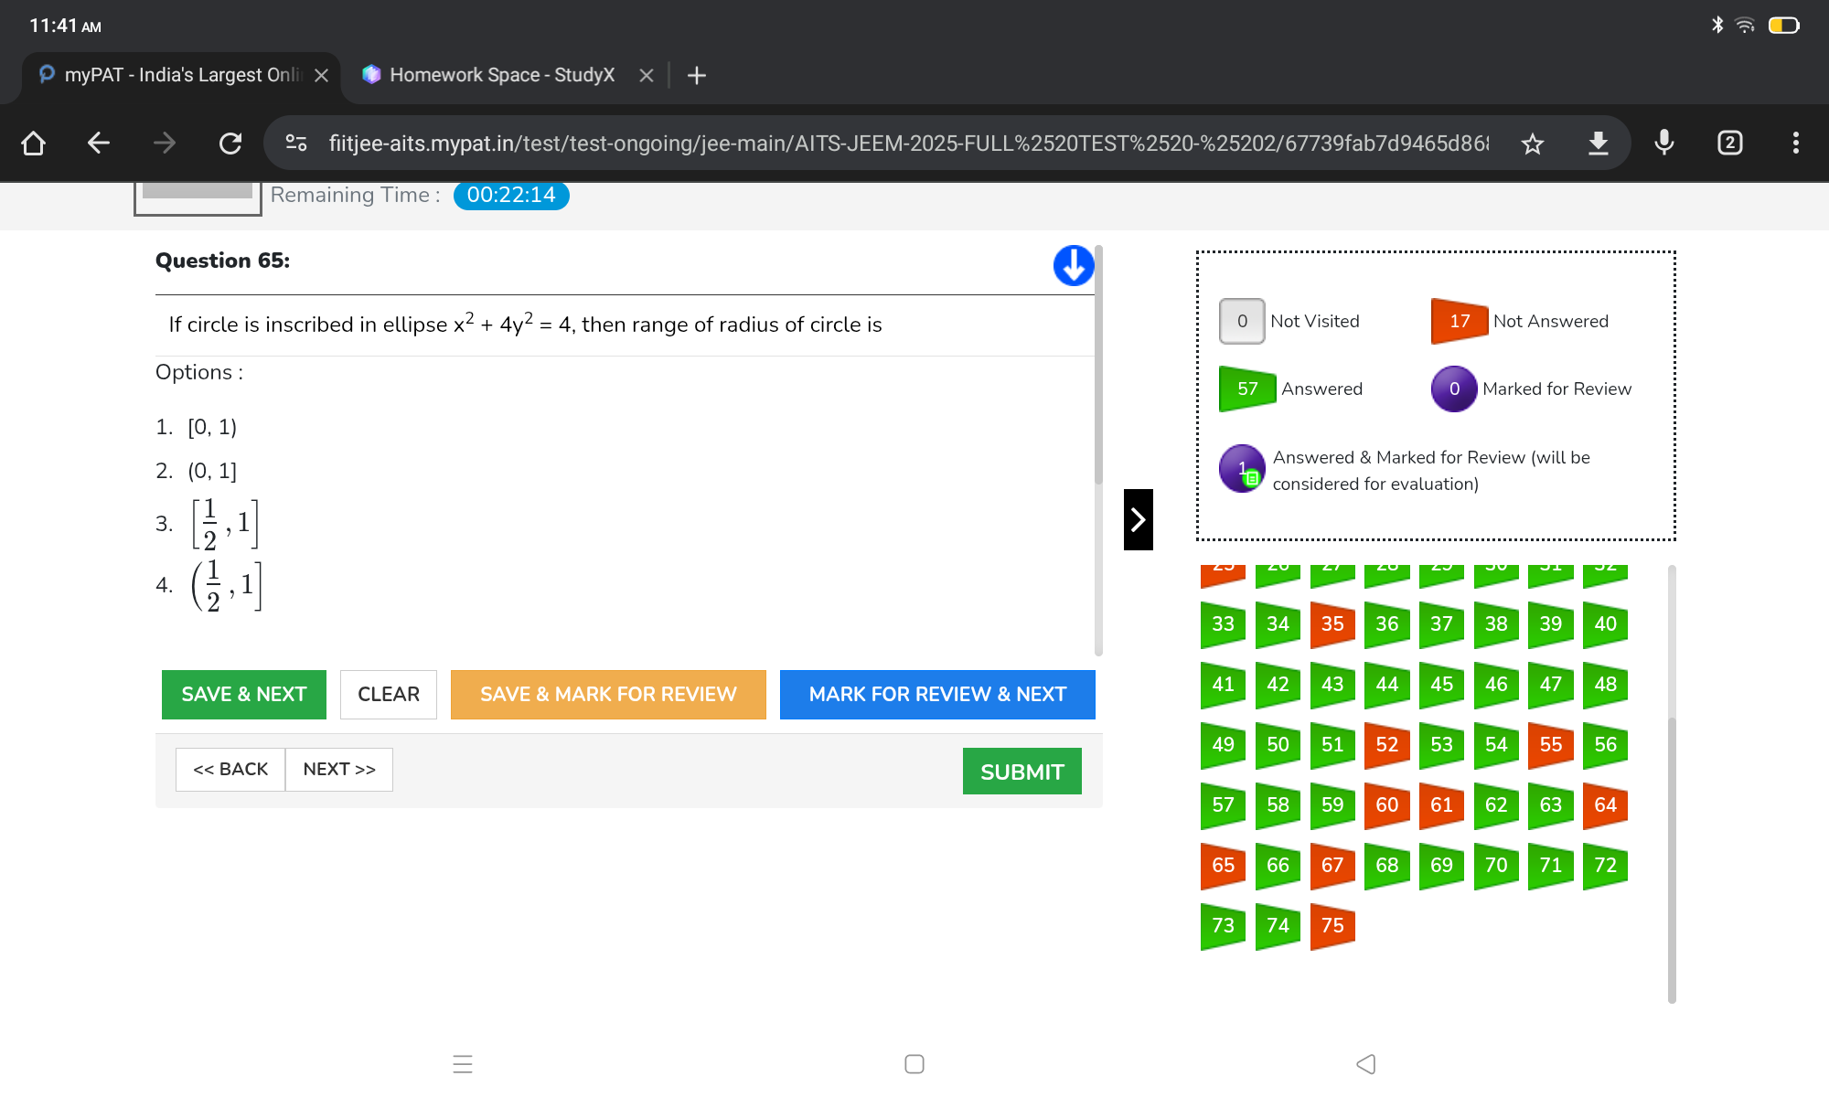Go to previous question with BACK

(230, 770)
